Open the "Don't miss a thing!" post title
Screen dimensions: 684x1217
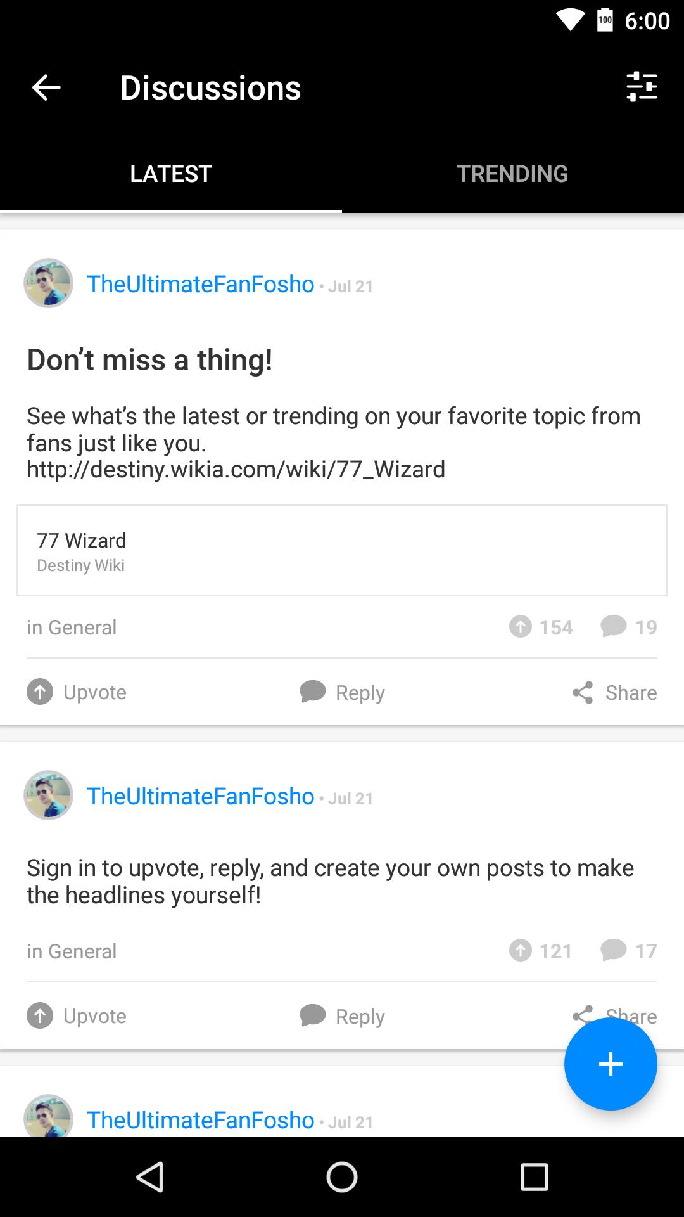pos(149,360)
